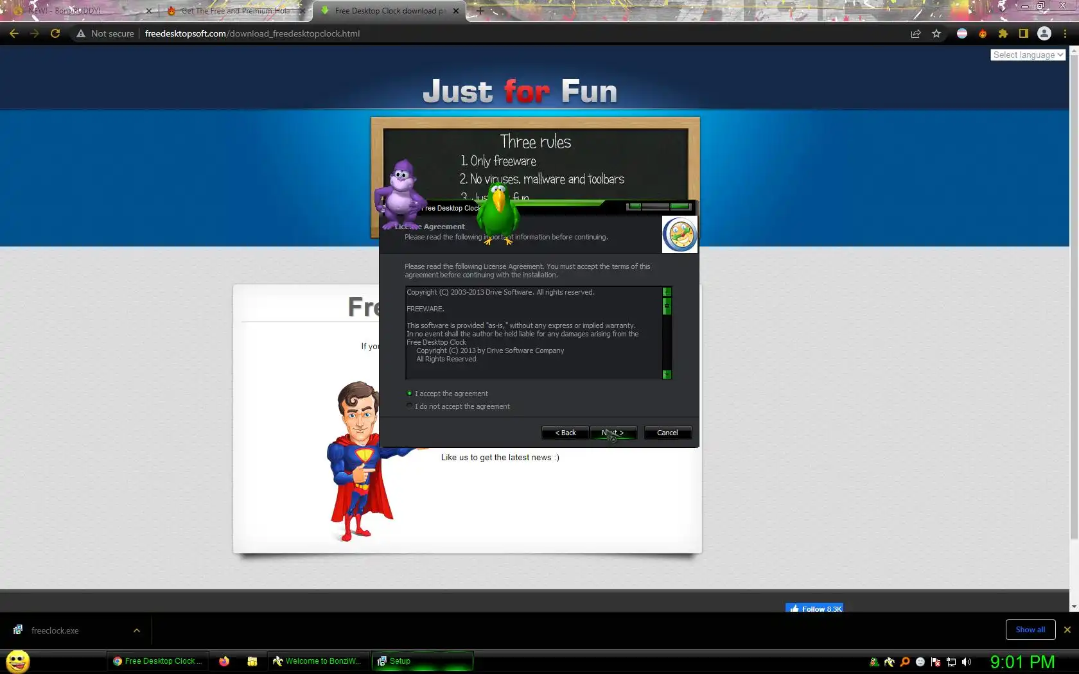The image size is (1079, 674).
Task: Open the downloaded freeclock.exe file
Action: point(55,630)
